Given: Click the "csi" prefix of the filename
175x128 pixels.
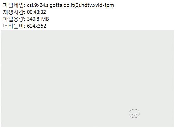Looking at the screenshot, I should click(x=30, y=5).
